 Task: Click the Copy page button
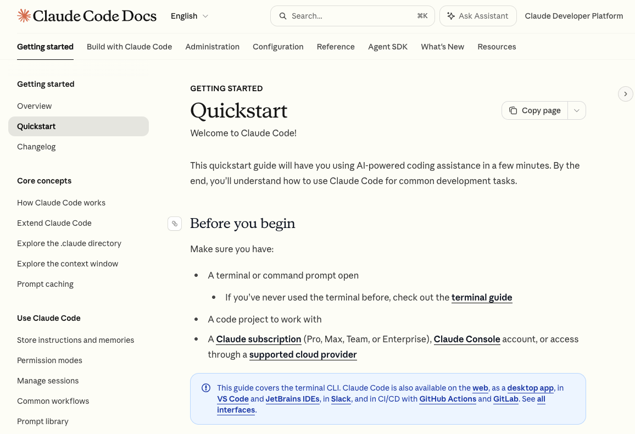(x=534, y=110)
